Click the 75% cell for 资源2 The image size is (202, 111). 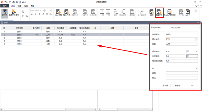point(36,35)
